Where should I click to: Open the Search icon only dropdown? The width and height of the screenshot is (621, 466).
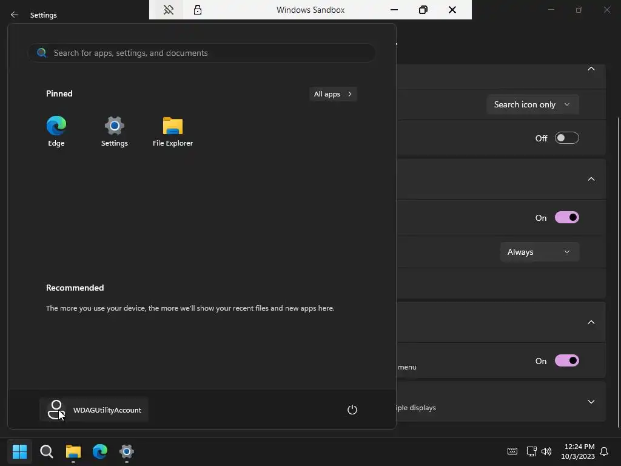click(532, 104)
